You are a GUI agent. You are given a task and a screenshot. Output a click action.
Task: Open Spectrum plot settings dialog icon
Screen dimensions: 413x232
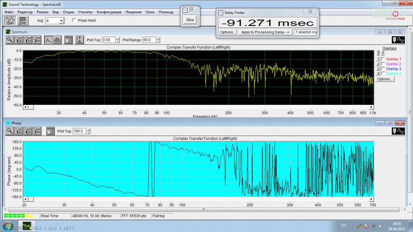(x=69, y=40)
